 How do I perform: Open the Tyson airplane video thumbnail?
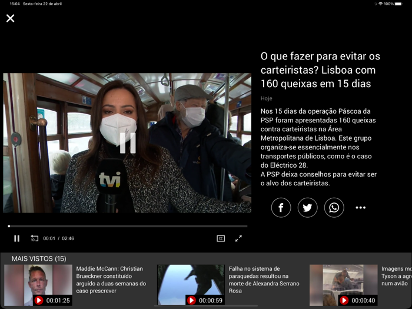tap(343, 285)
